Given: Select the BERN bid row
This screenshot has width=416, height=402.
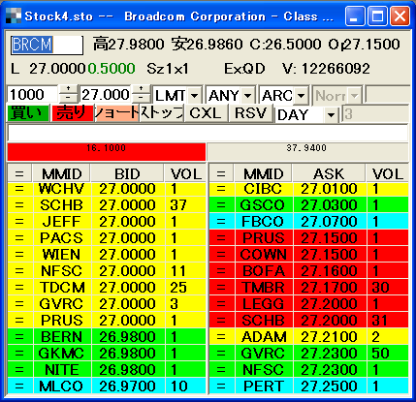Looking at the screenshot, I should click(107, 336).
